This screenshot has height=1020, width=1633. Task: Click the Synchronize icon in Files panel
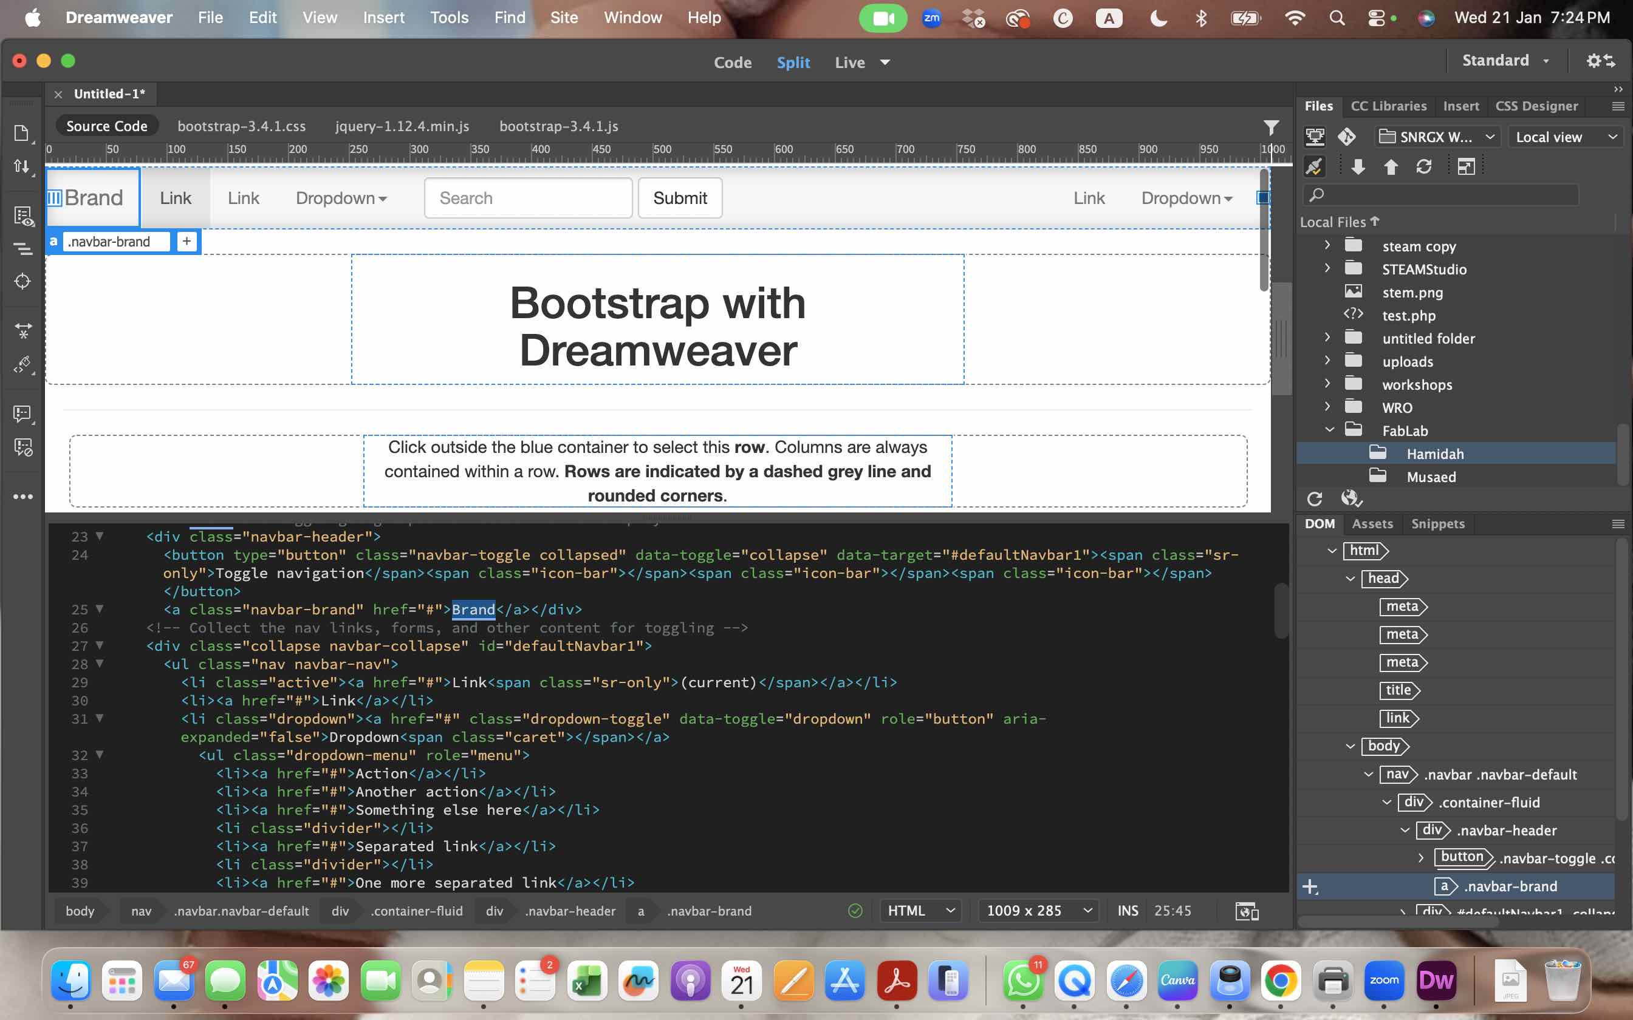(x=1423, y=166)
